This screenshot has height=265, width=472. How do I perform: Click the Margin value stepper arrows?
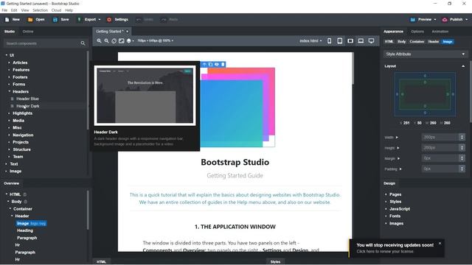(x=462, y=158)
